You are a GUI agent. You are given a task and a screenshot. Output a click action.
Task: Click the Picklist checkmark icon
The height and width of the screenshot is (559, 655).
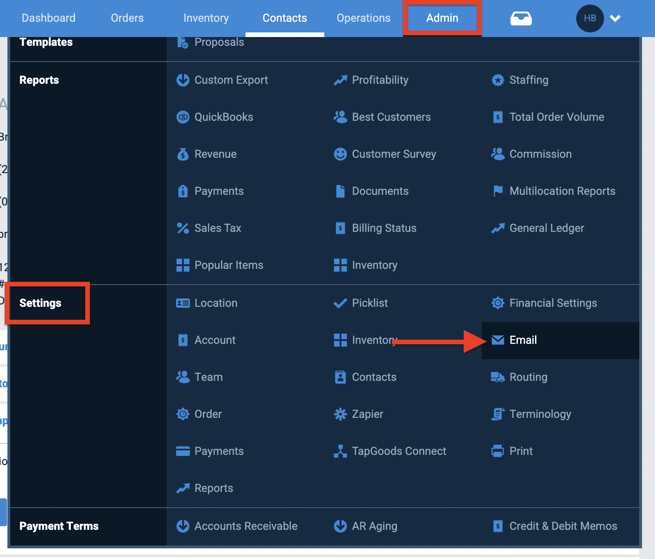(340, 303)
